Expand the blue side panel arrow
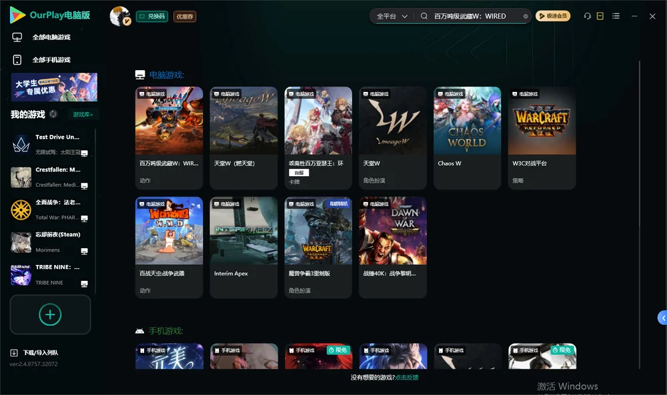 click(x=662, y=318)
